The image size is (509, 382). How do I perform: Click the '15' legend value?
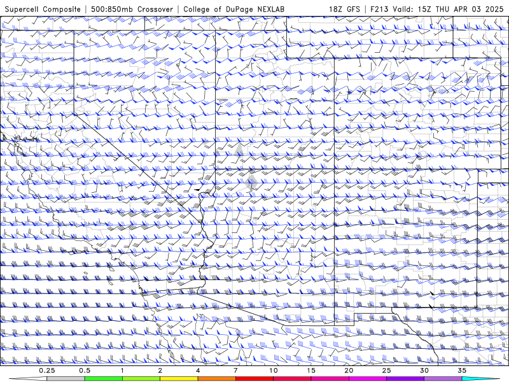(311, 371)
